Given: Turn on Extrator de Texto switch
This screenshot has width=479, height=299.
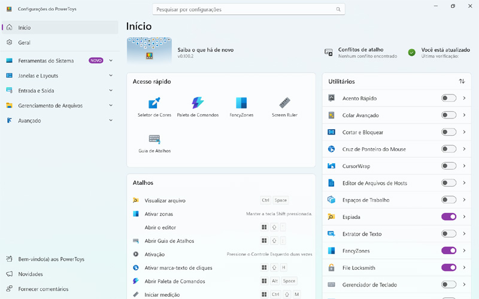Looking at the screenshot, I should coord(448,234).
